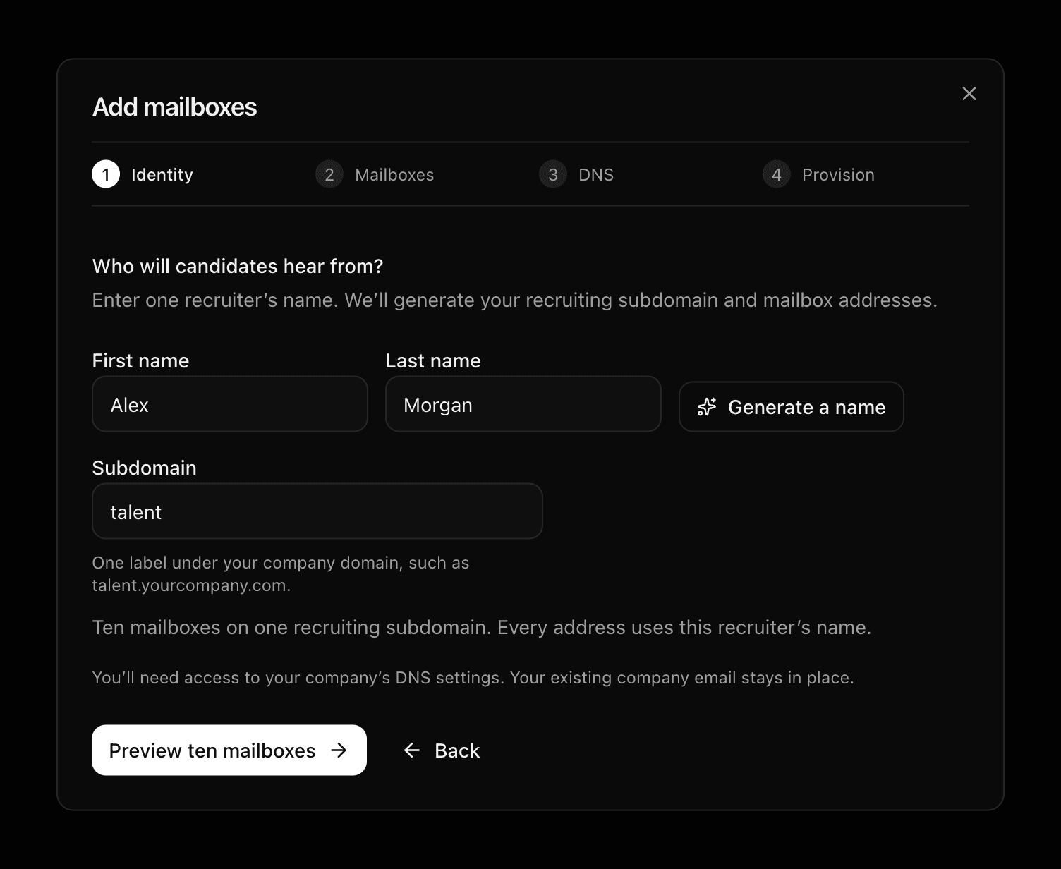Click the Generate a name button
1061x869 pixels.
(x=792, y=407)
